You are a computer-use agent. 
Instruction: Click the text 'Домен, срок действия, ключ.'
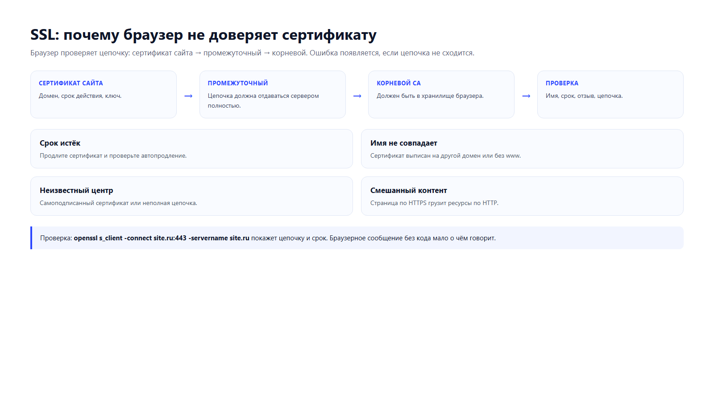pyautogui.click(x=80, y=96)
